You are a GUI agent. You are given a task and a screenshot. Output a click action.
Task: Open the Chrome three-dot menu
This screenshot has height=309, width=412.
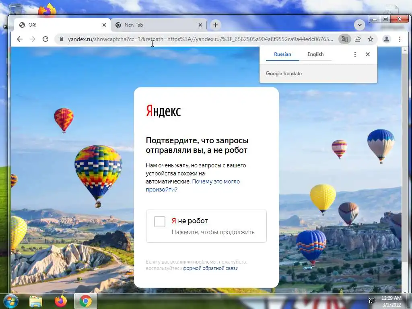[400, 39]
